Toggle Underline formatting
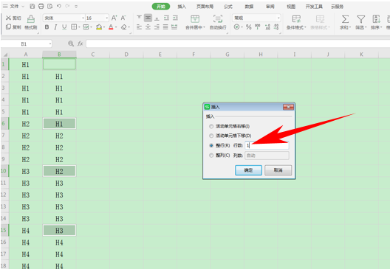 (64, 27)
